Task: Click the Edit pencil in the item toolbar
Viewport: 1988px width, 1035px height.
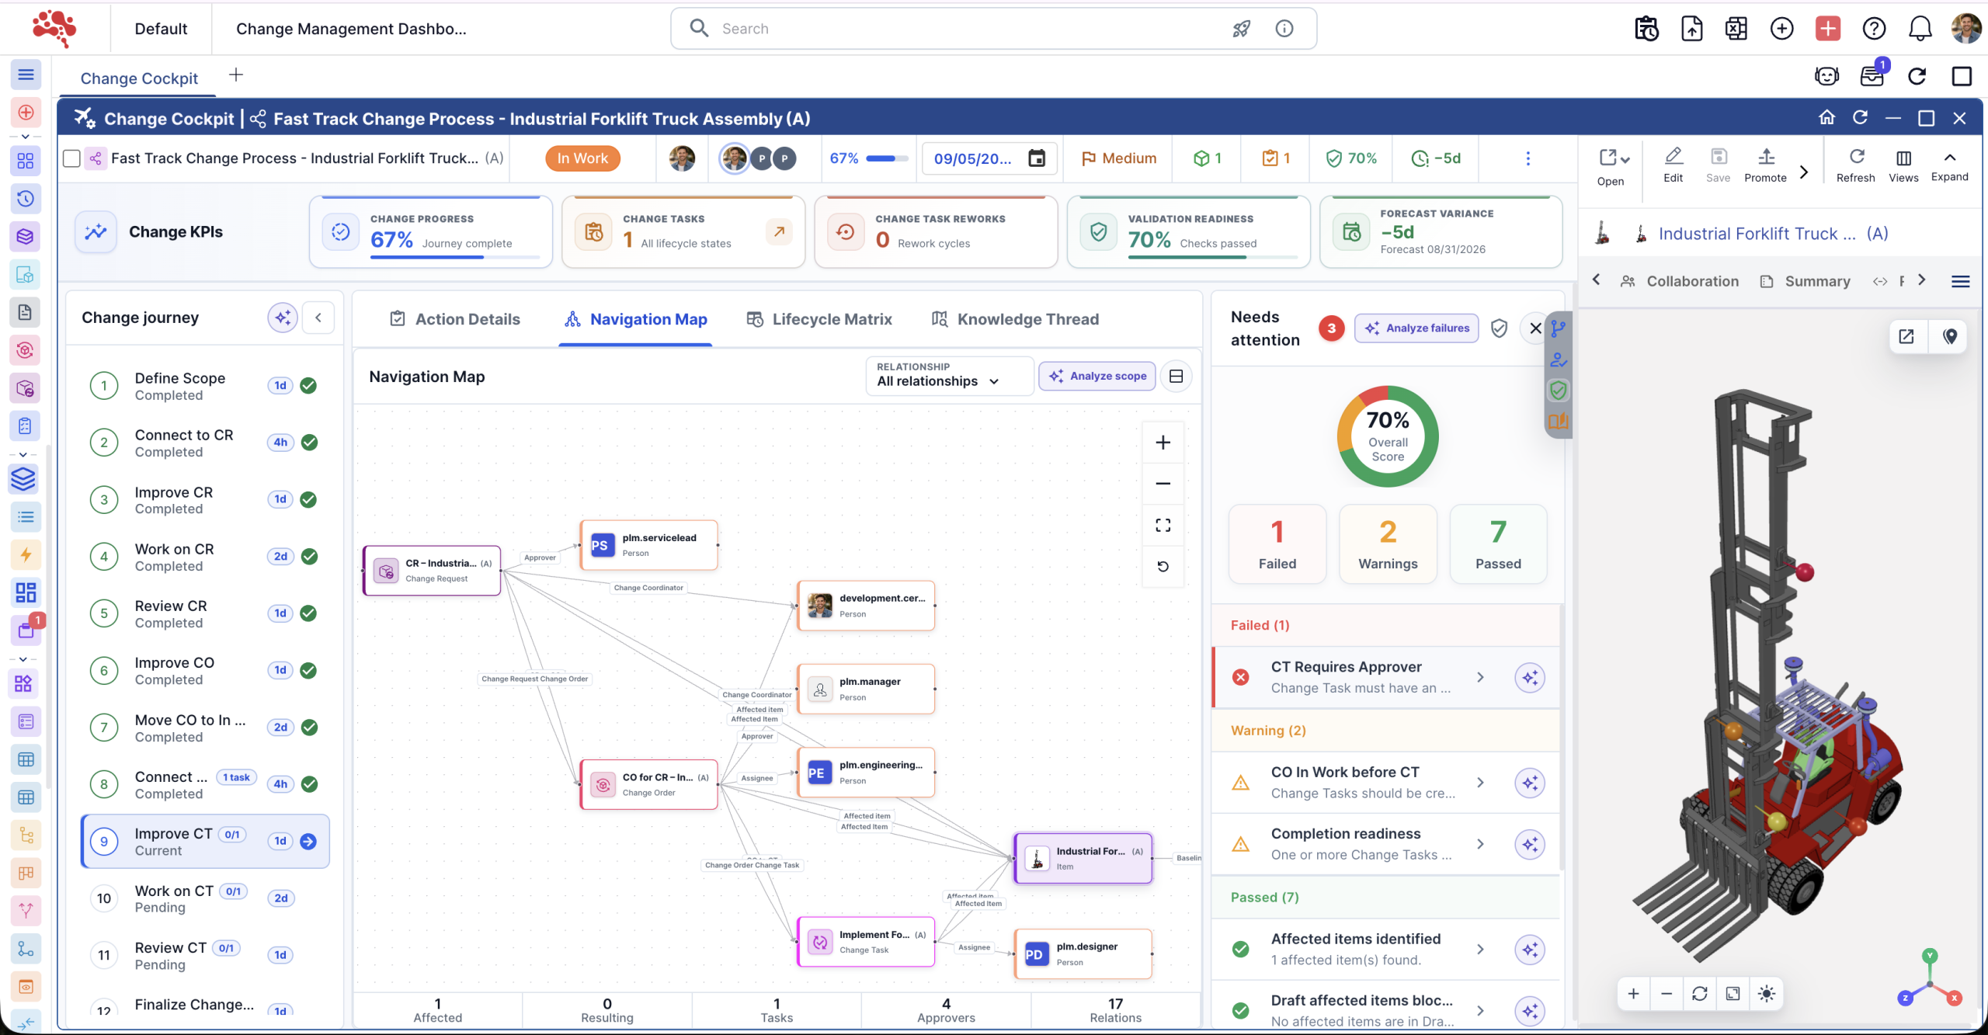Action: 1673,165
